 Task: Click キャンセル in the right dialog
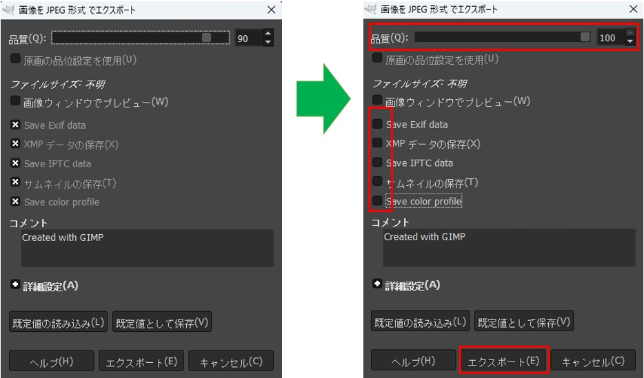point(593,360)
